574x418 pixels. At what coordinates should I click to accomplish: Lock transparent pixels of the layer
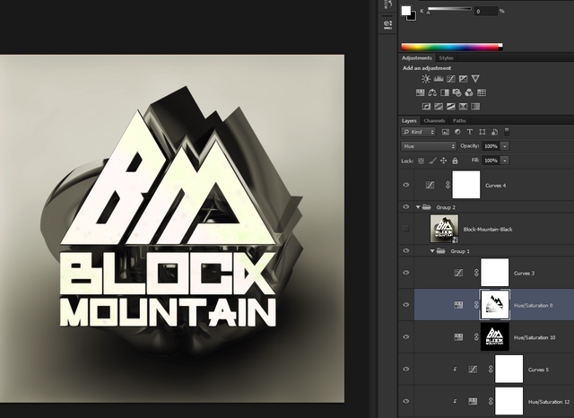tap(422, 161)
